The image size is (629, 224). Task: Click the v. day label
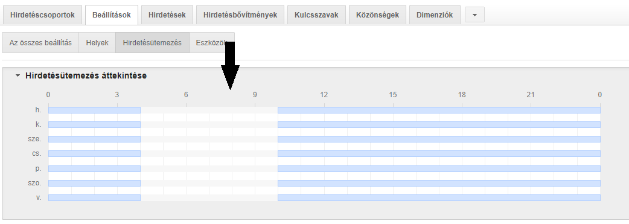click(x=39, y=198)
